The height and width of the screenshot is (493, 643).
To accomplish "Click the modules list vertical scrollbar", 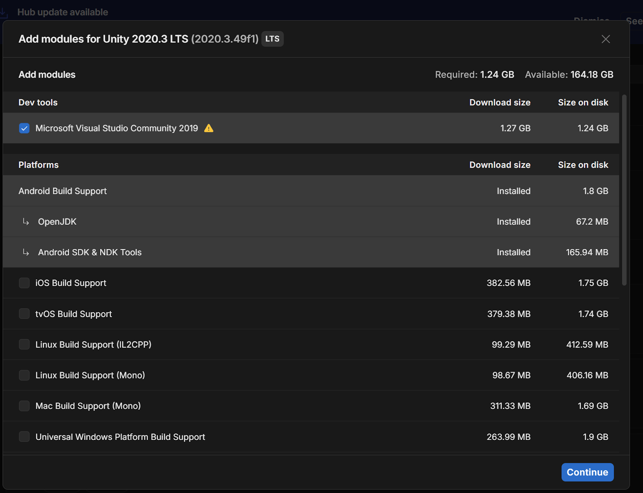I will [624, 190].
